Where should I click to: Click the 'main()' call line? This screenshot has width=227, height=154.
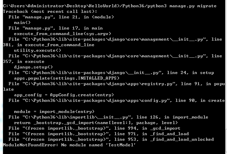[22, 23]
